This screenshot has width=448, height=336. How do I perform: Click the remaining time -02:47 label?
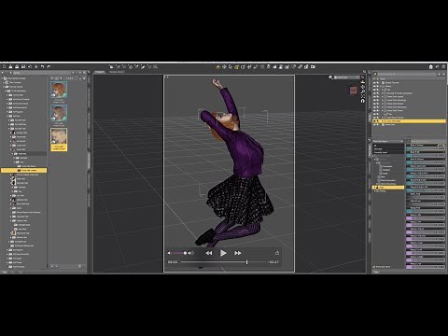pyautogui.click(x=273, y=262)
